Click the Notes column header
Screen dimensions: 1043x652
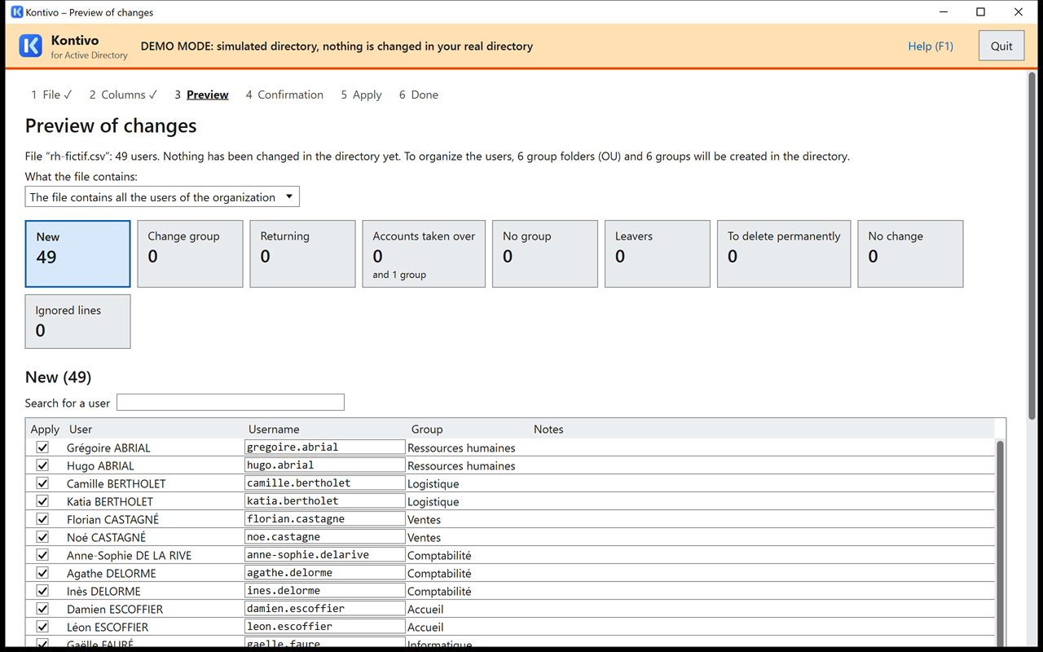coord(548,430)
